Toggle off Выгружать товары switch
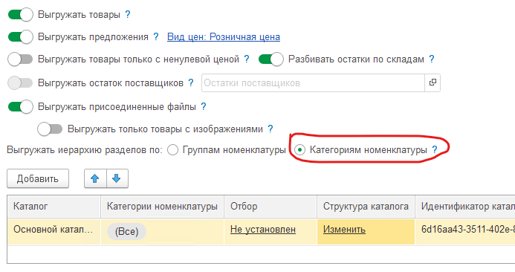515x272 pixels. [20, 15]
